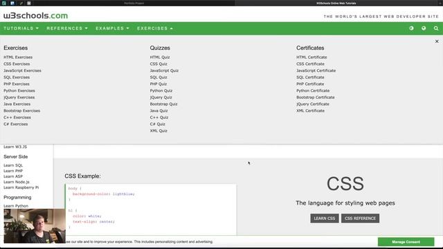Image resolution: width=443 pixels, height=249 pixels.
Task: Open the search magnifier icon
Action: click(x=436, y=28)
